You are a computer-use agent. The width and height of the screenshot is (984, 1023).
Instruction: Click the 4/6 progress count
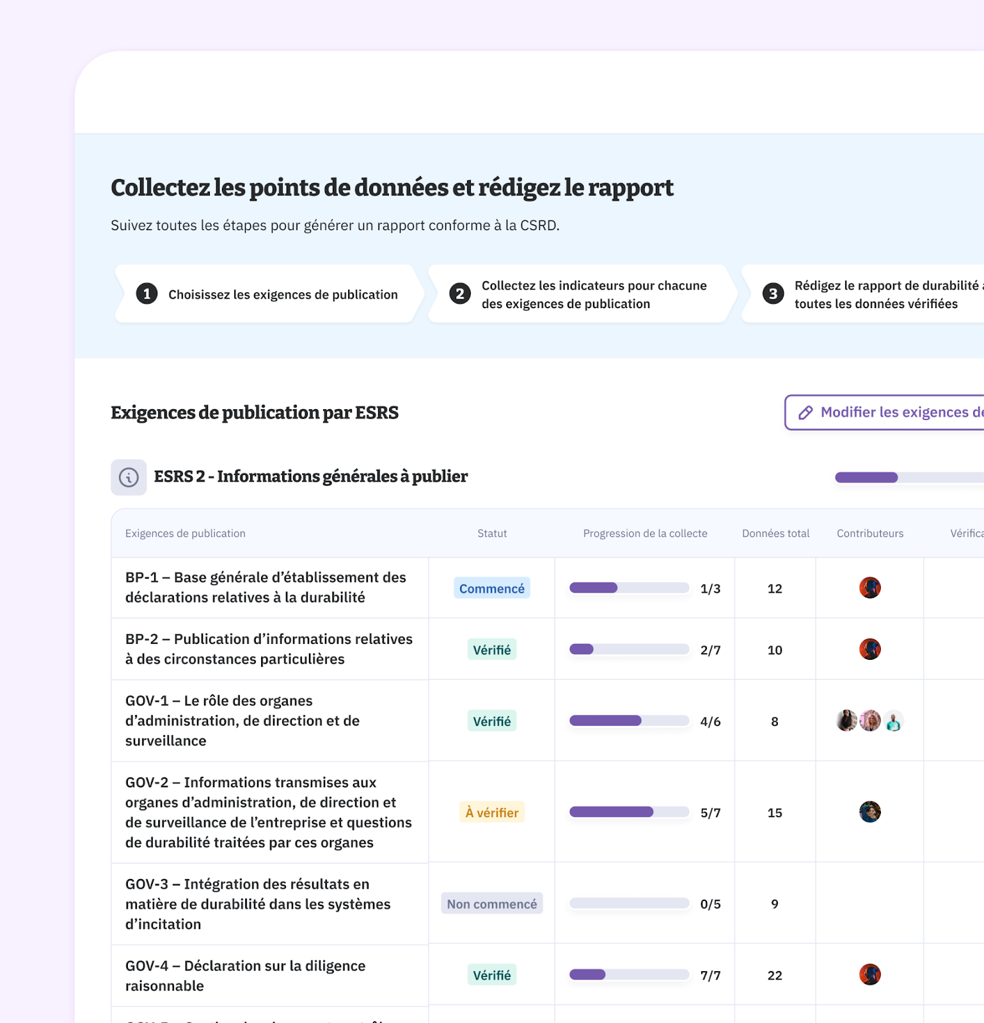(710, 722)
